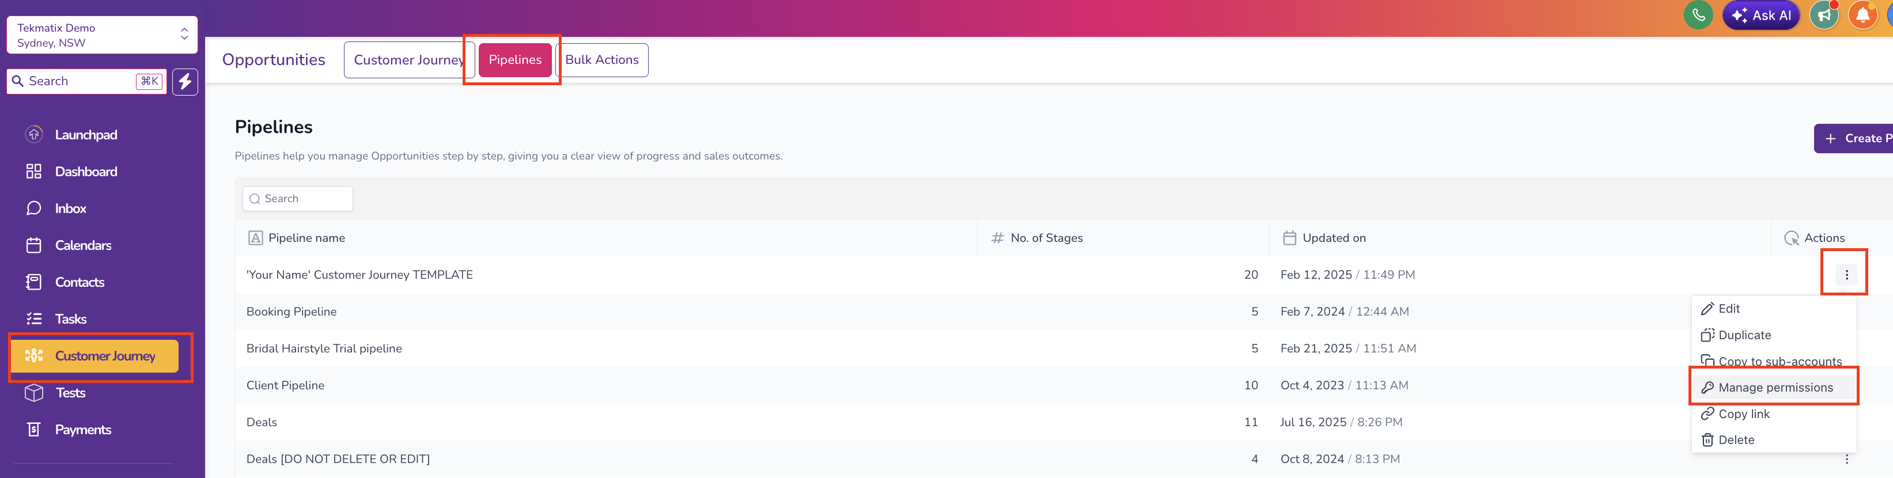Switch to the Pipelines tab
Screen dimensions: 1893x478
(515, 59)
